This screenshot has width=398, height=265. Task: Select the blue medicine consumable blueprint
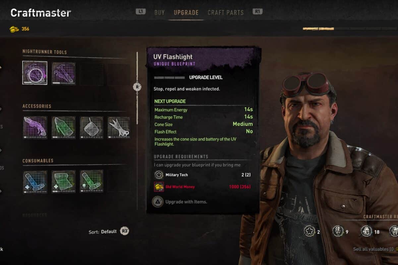[x=35, y=182]
